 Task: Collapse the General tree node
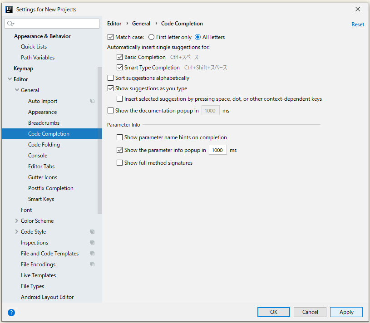17,90
